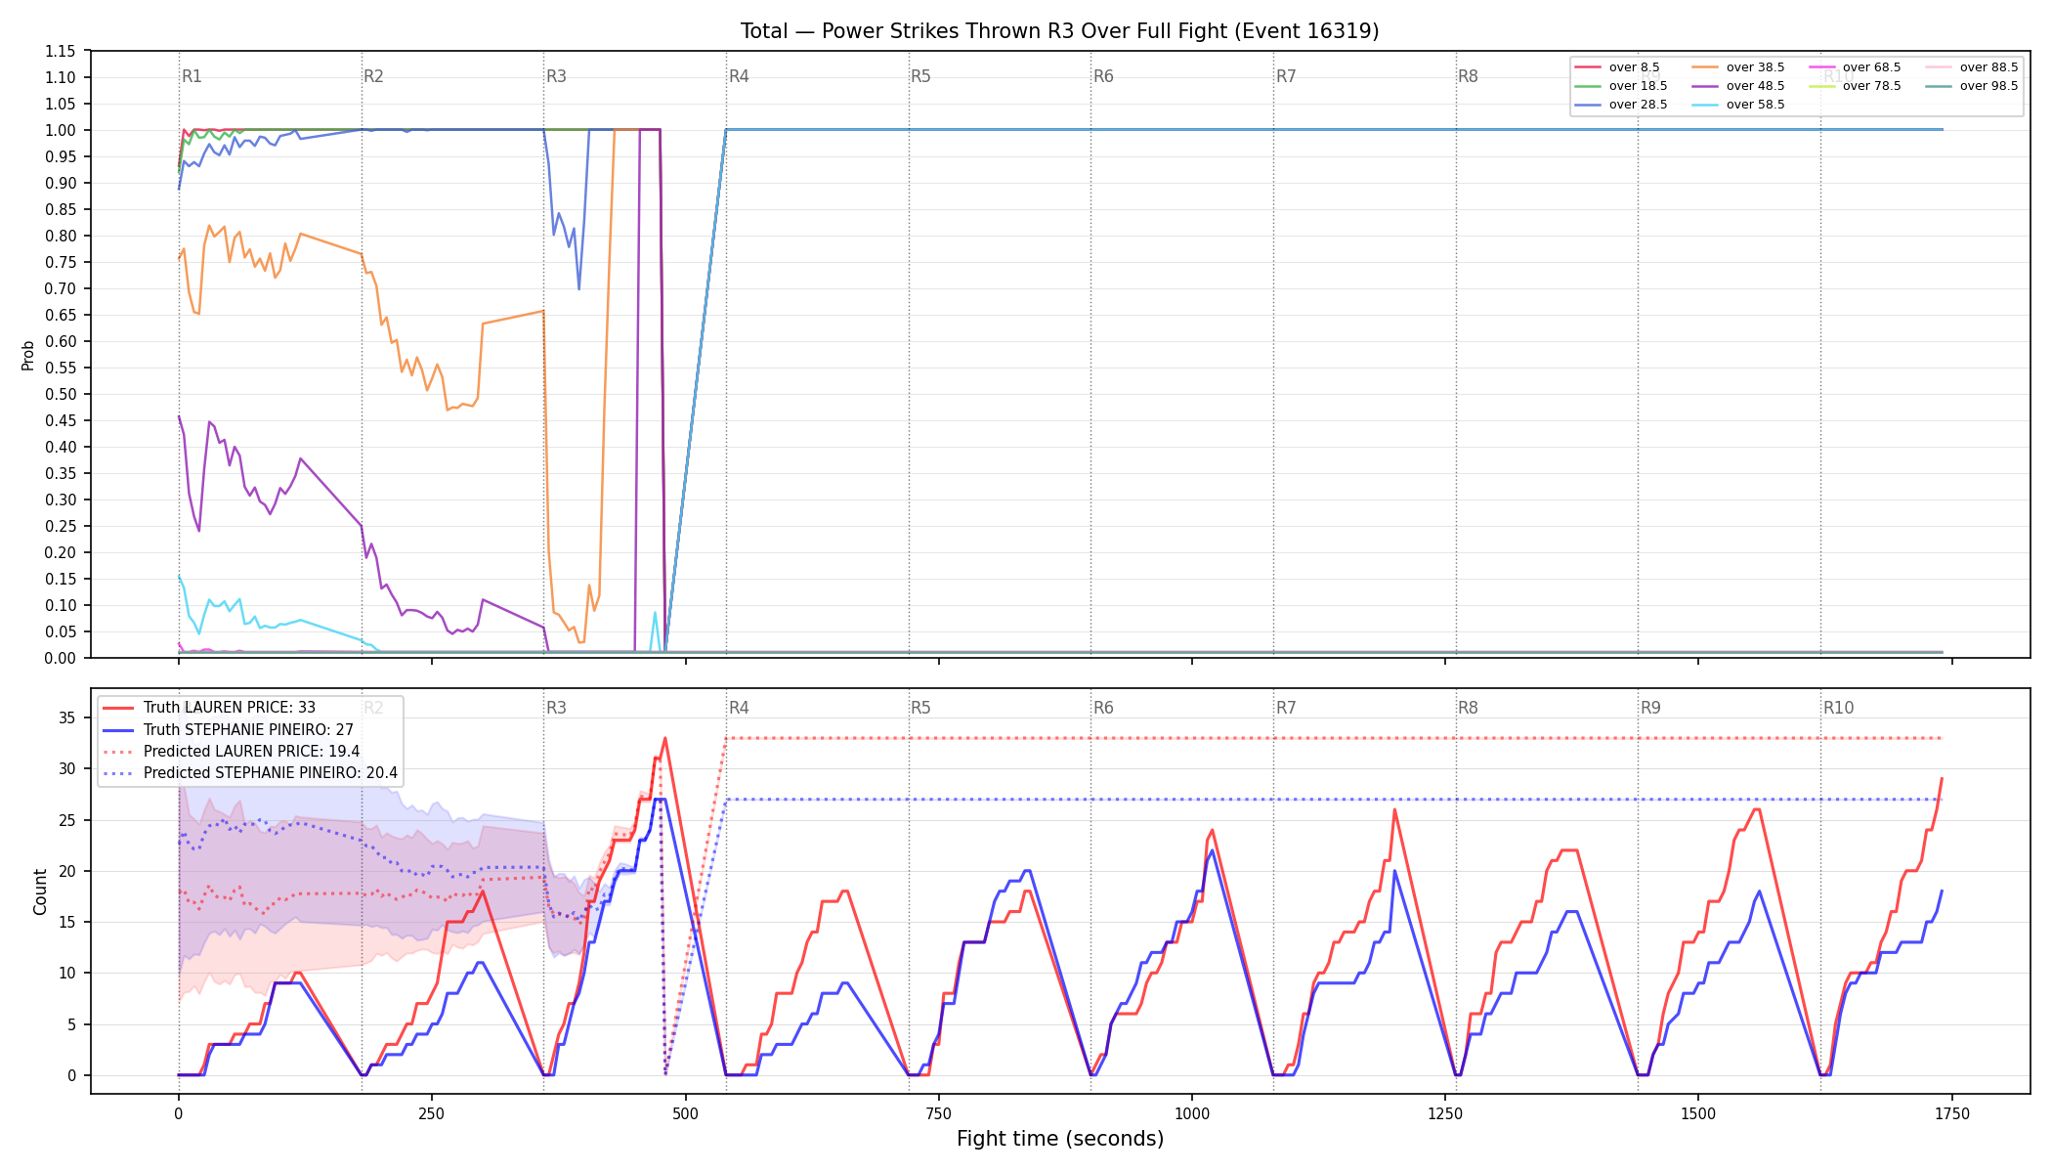Screen dimensions: 2052x1173
Task: Click the "over 18.5" legend label
Action: pyautogui.click(x=1638, y=86)
